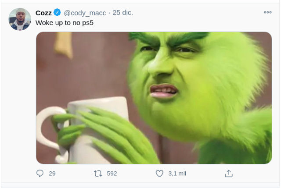Click the retweet count 592
This screenshot has width=281, height=188.
pyautogui.click(x=112, y=174)
